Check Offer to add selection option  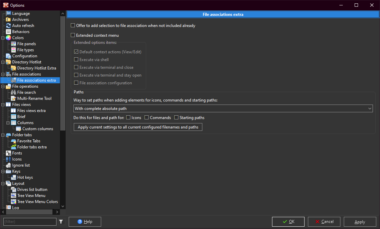(73, 26)
